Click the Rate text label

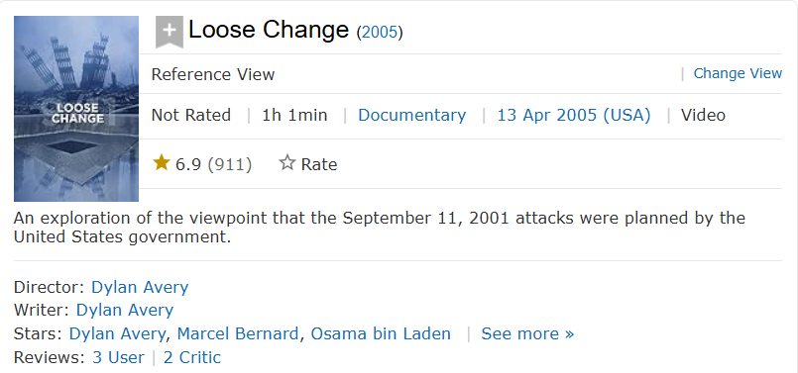click(318, 164)
